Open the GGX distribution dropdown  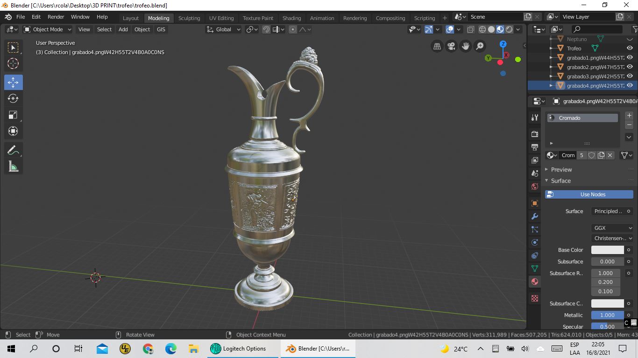(x=612, y=228)
